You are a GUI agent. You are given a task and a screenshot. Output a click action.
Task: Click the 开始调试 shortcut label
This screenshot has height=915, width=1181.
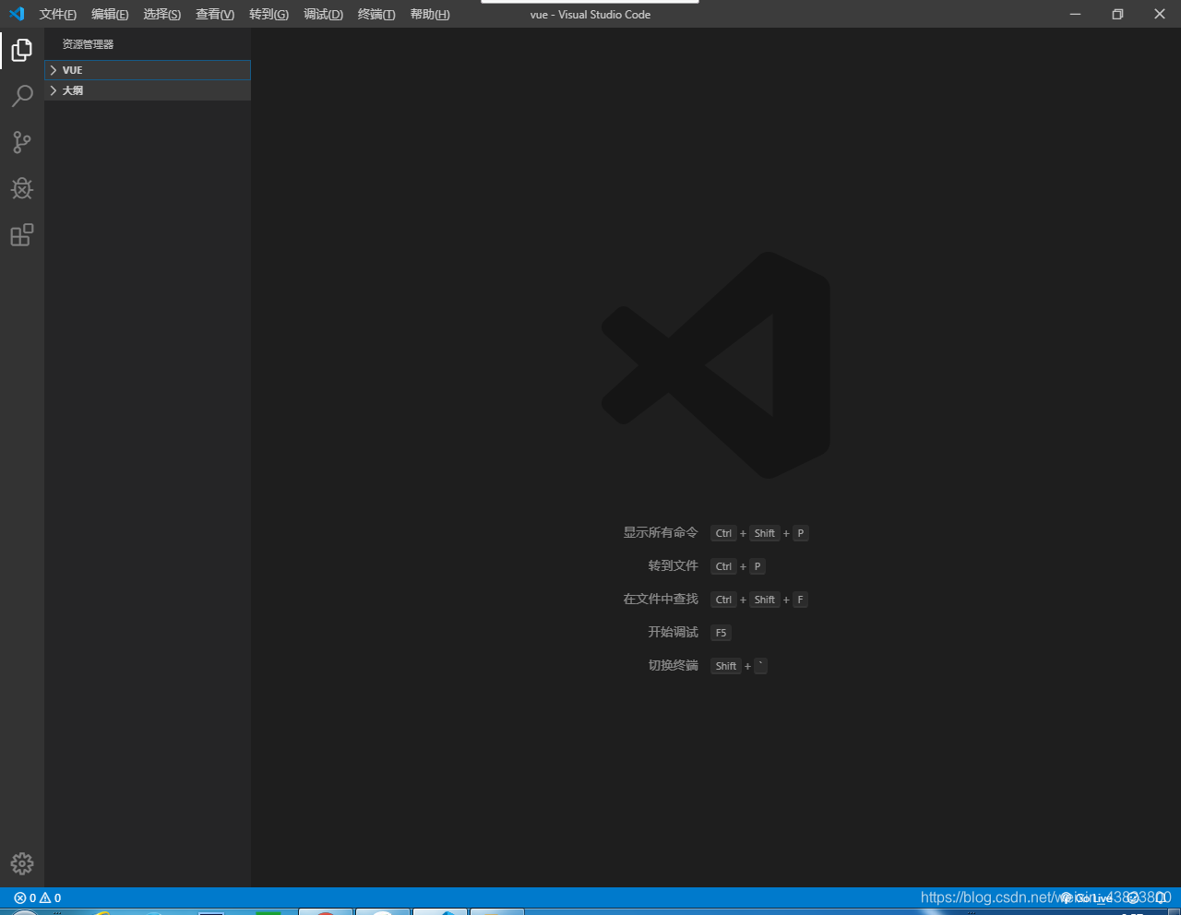[674, 633]
